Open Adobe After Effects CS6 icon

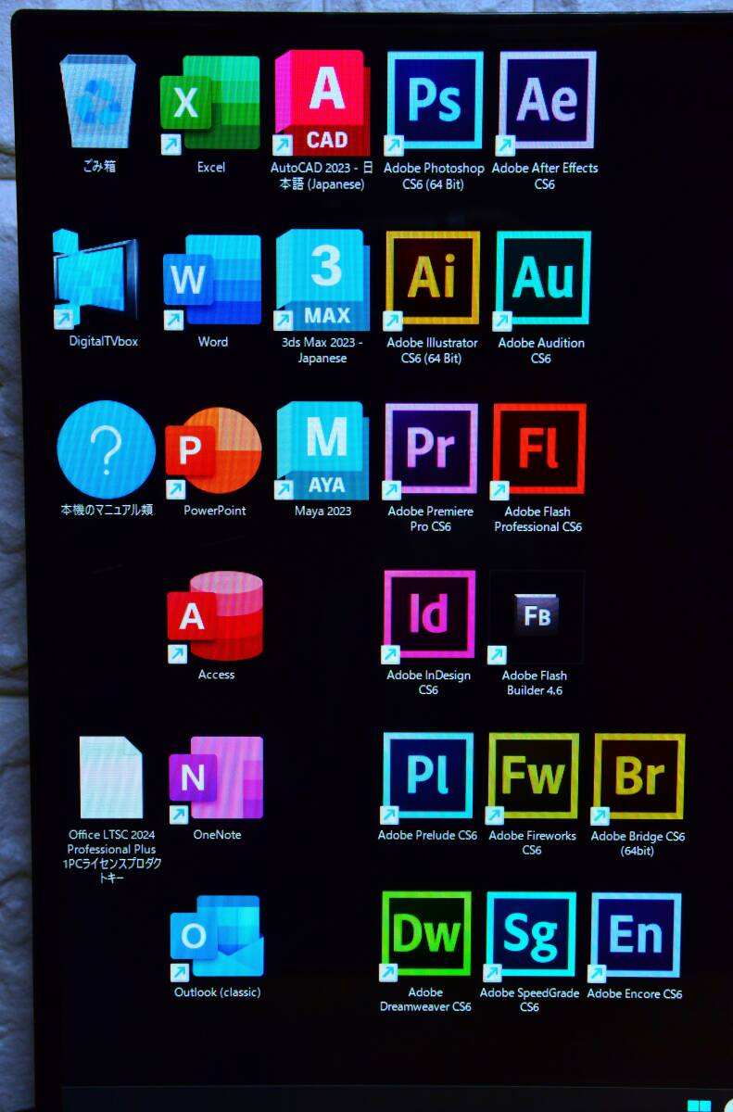coord(547,100)
